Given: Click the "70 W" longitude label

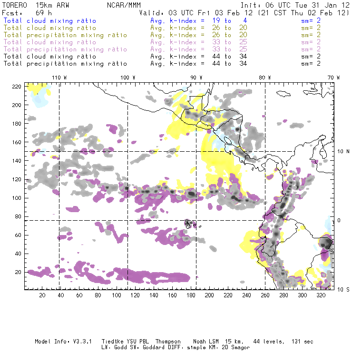Looking at the screenshot, I should [333, 78].
